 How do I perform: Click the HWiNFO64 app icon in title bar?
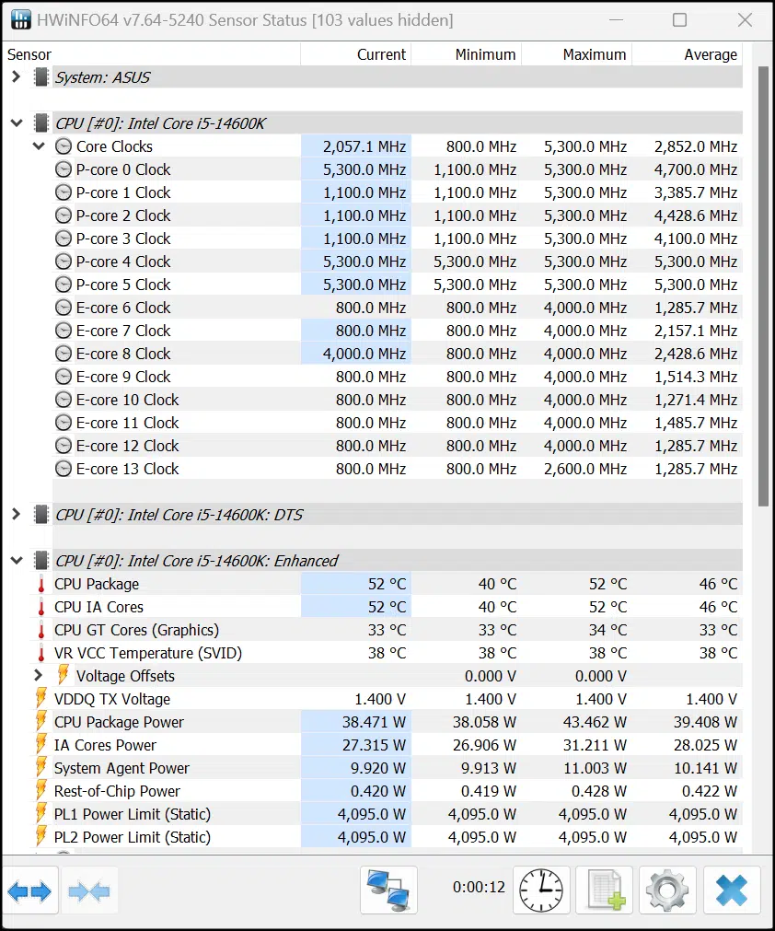tap(21, 19)
